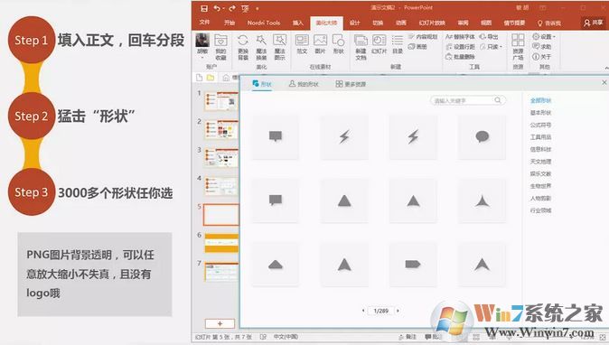Expand the quick access toolbar customize menu
The height and width of the screenshot is (345, 609).
257,8
